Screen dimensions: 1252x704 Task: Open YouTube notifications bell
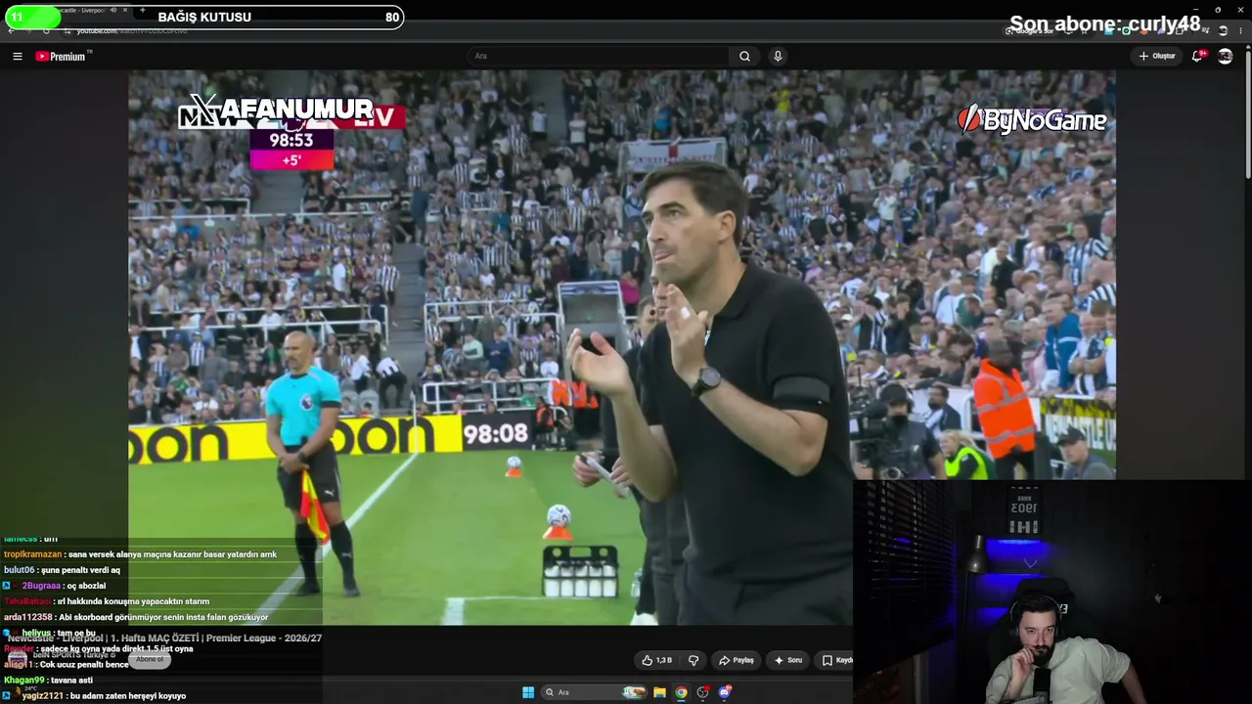(x=1197, y=56)
